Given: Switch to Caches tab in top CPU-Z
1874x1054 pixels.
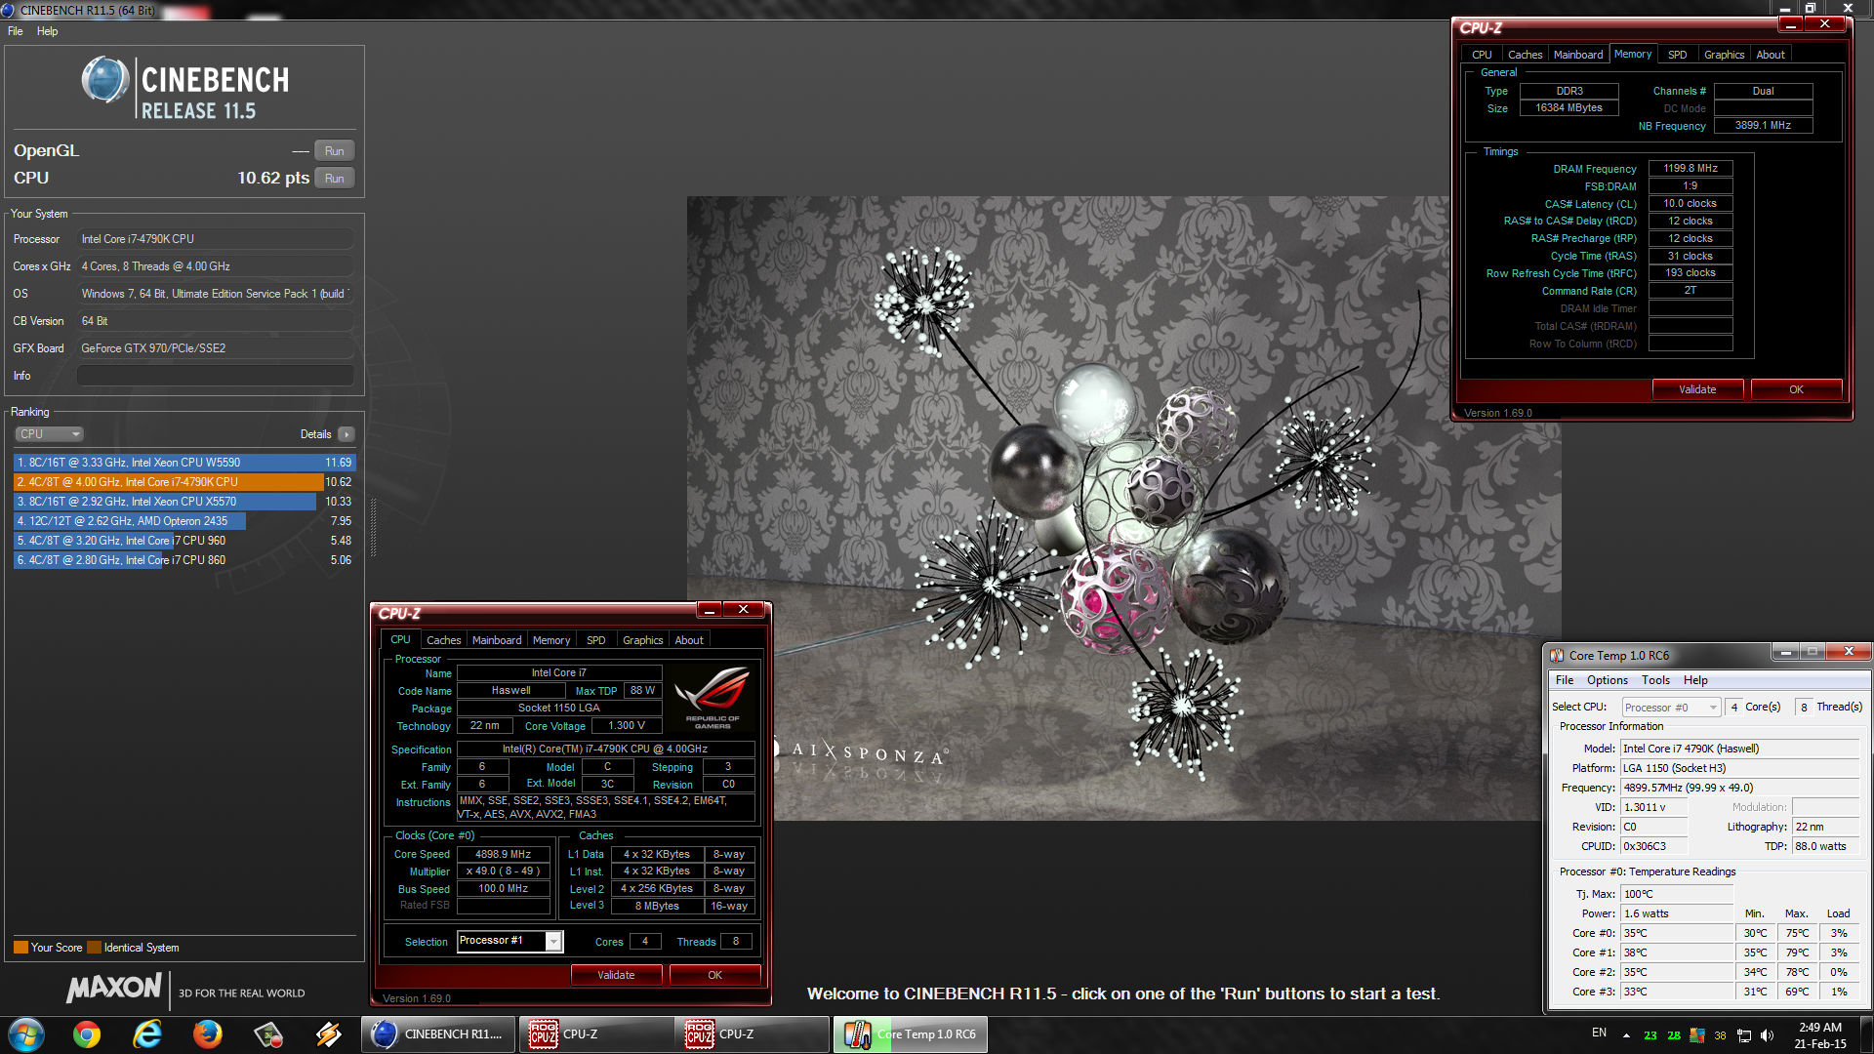Looking at the screenshot, I should [x=1526, y=55].
